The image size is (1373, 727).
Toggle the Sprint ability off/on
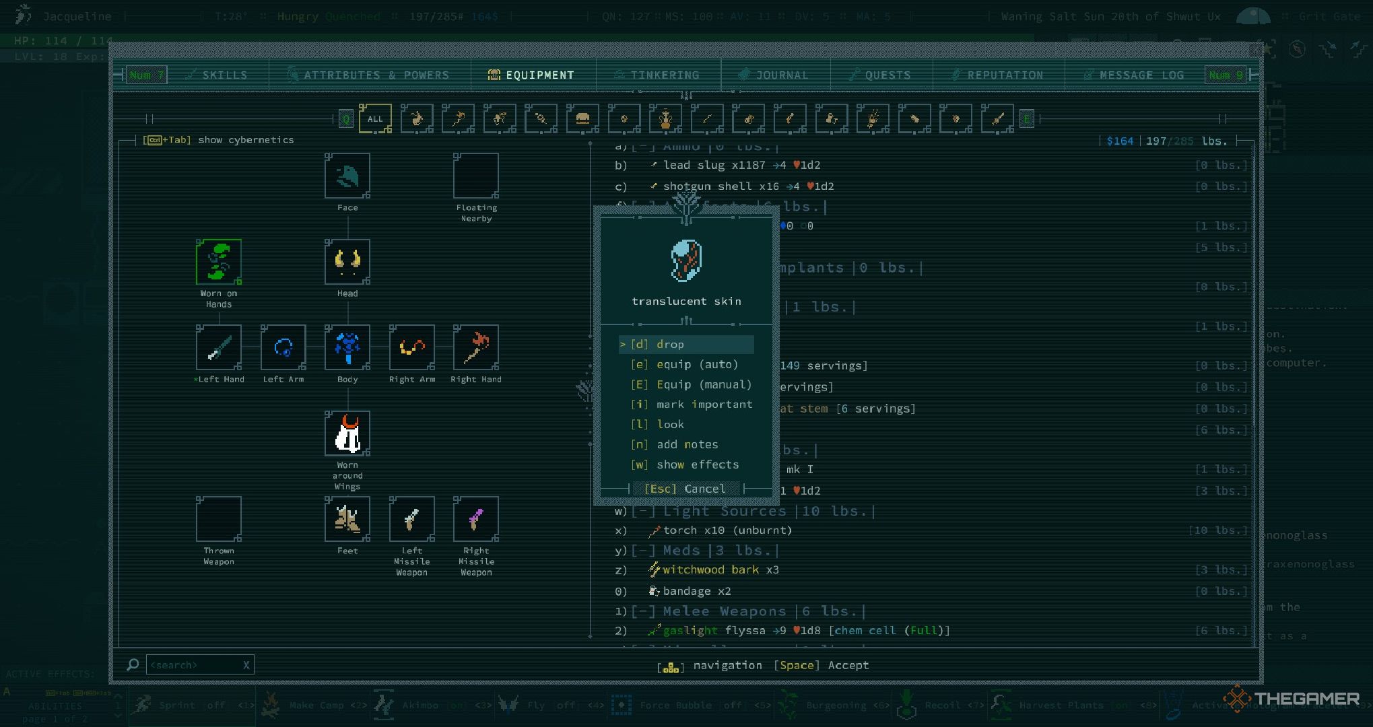click(x=192, y=705)
